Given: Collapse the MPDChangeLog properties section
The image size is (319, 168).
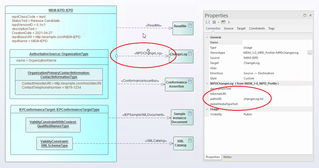Looking at the screenshot, I should (x=207, y=83).
